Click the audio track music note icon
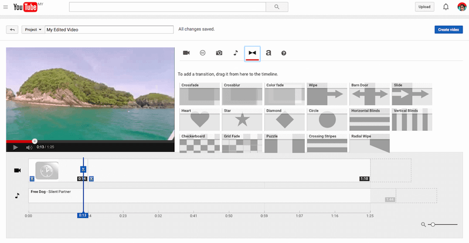 tap(17, 196)
